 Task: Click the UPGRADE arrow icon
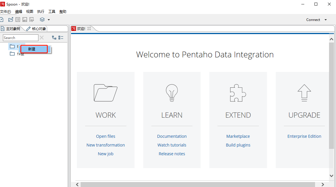[304, 93]
